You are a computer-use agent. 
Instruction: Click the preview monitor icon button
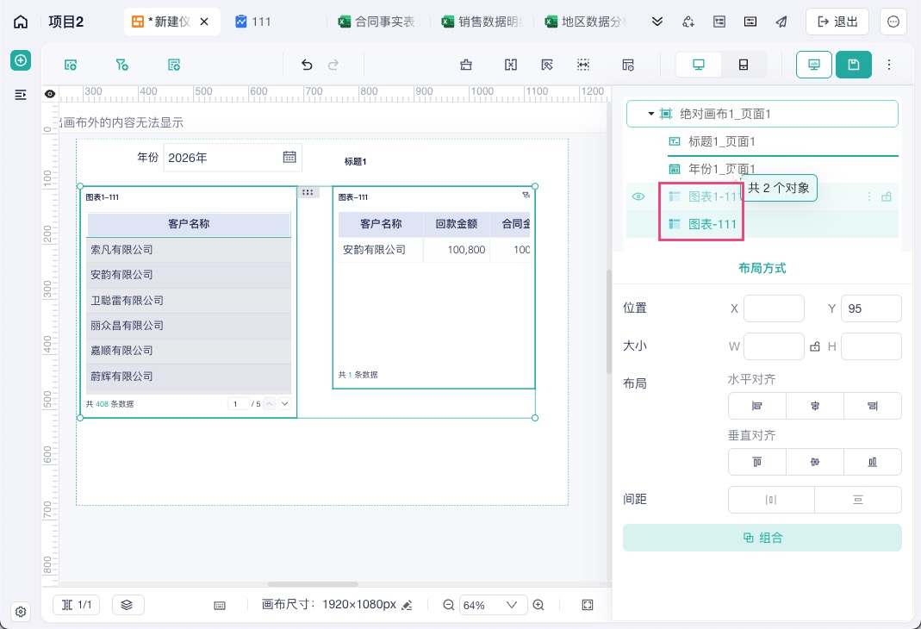point(813,65)
